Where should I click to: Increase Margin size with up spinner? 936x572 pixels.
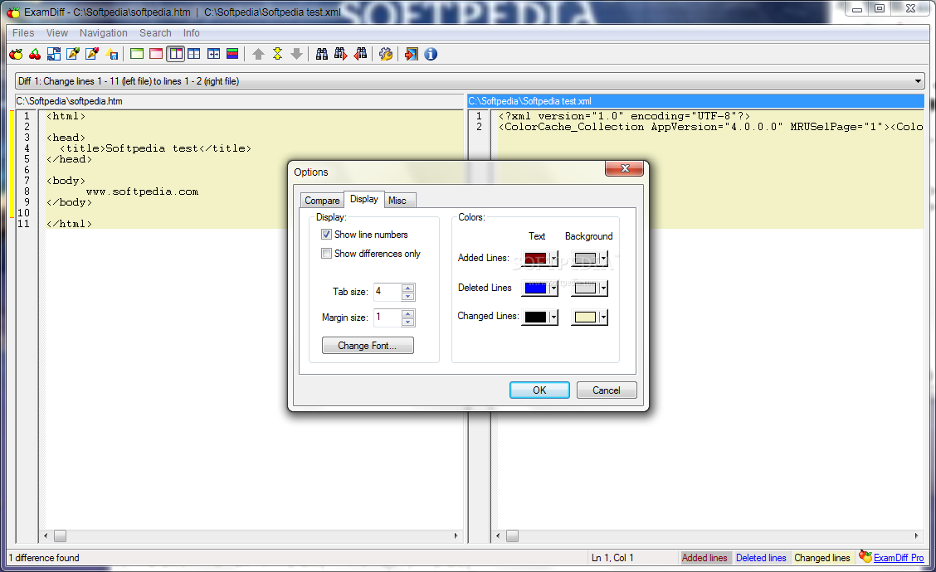coord(407,313)
